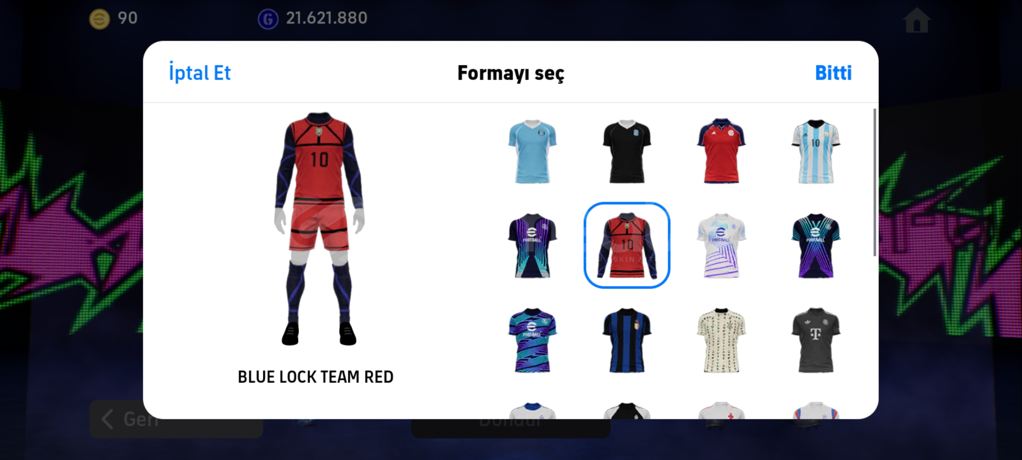Tap the home icon at top right
The width and height of the screenshot is (1022, 460).
[917, 20]
